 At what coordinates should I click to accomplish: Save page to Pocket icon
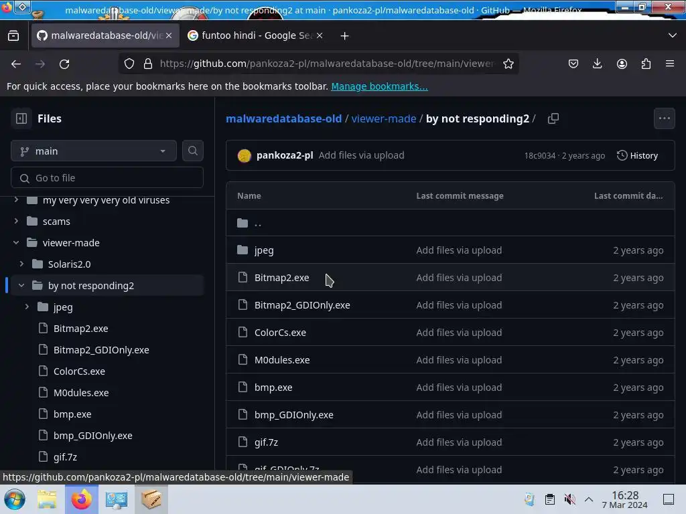coord(573,64)
